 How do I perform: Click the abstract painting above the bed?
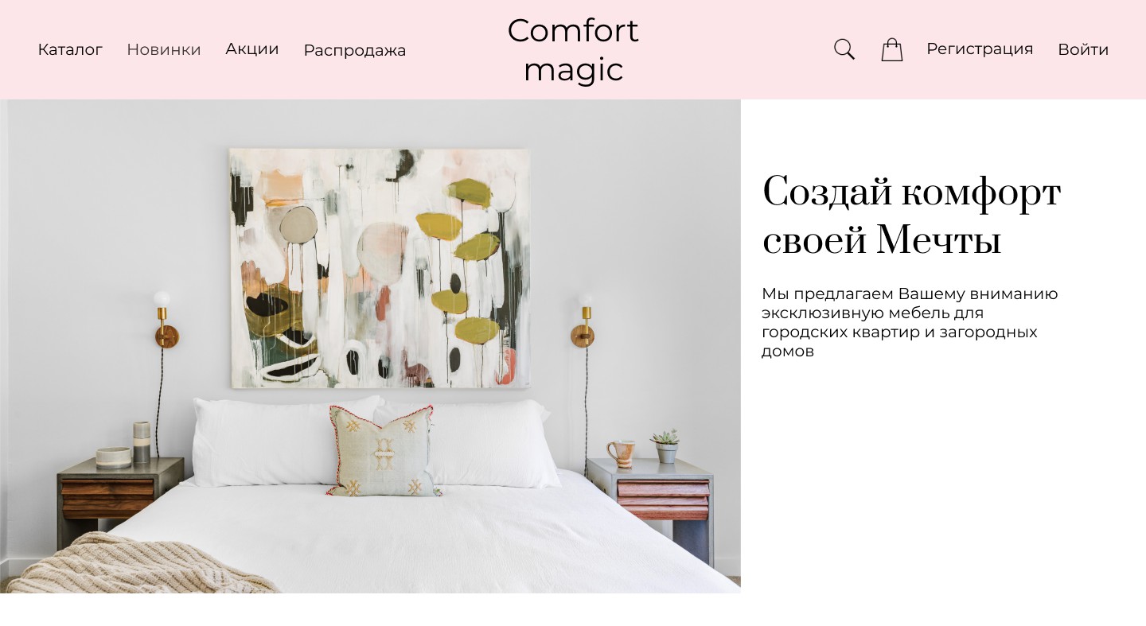(380, 268)
